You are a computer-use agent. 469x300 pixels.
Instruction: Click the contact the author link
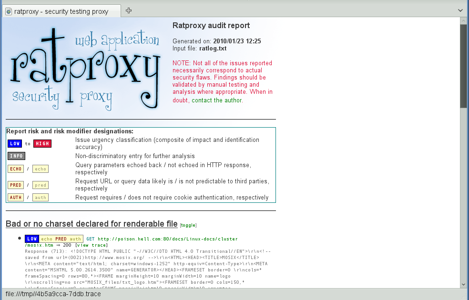(x=217, y=100)
